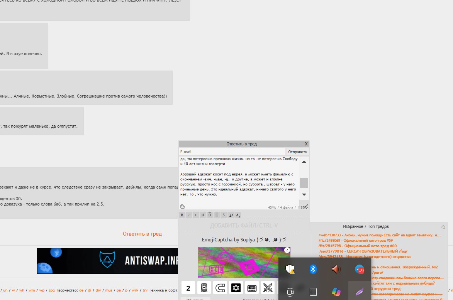The image size is (453, 300).
Task: Apply italic formatting in reply form
Action: [189, 215]
